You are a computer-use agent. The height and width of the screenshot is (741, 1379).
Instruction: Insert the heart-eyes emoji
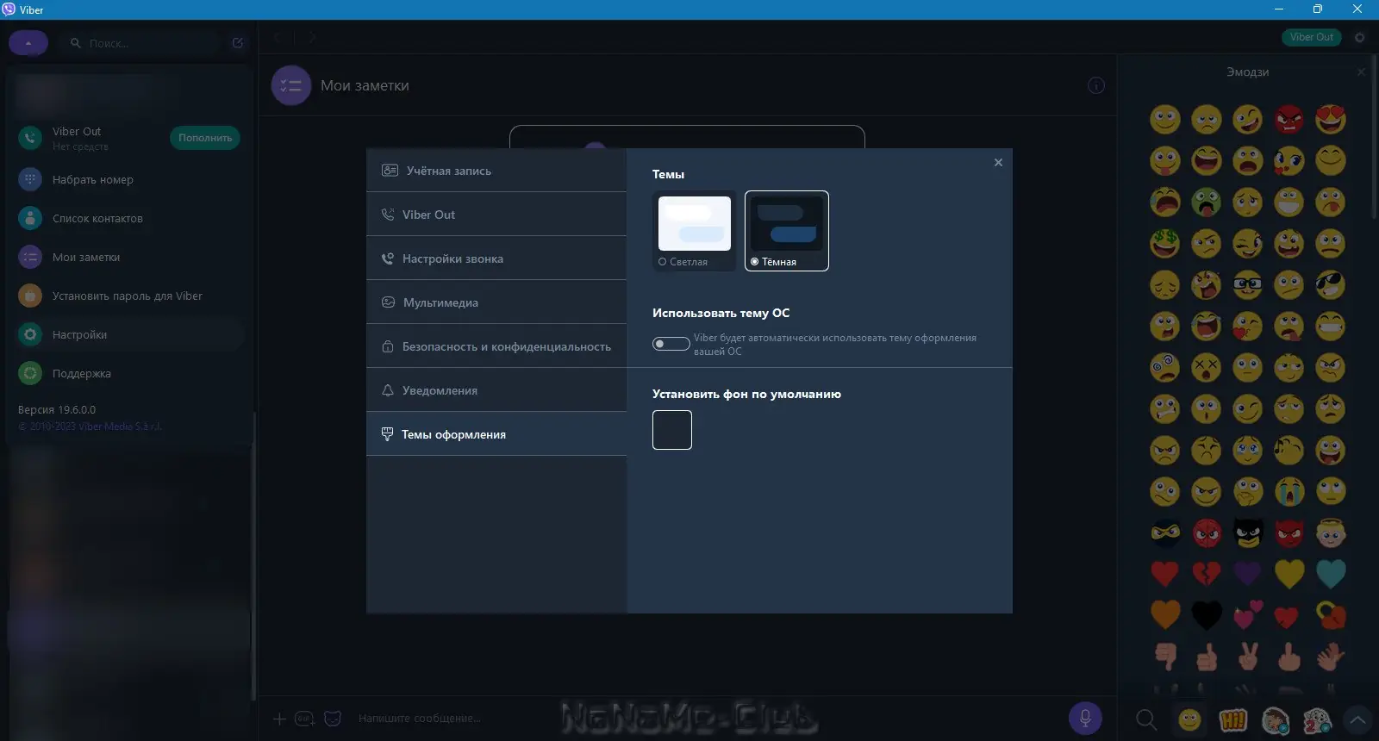pos(1331,120)
